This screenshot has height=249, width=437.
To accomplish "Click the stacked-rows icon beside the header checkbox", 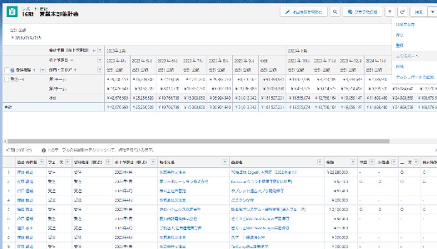I will pos(12,70).
